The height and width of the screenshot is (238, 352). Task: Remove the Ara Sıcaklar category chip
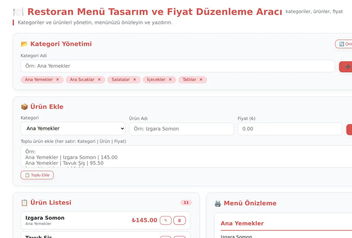point(99,80)
